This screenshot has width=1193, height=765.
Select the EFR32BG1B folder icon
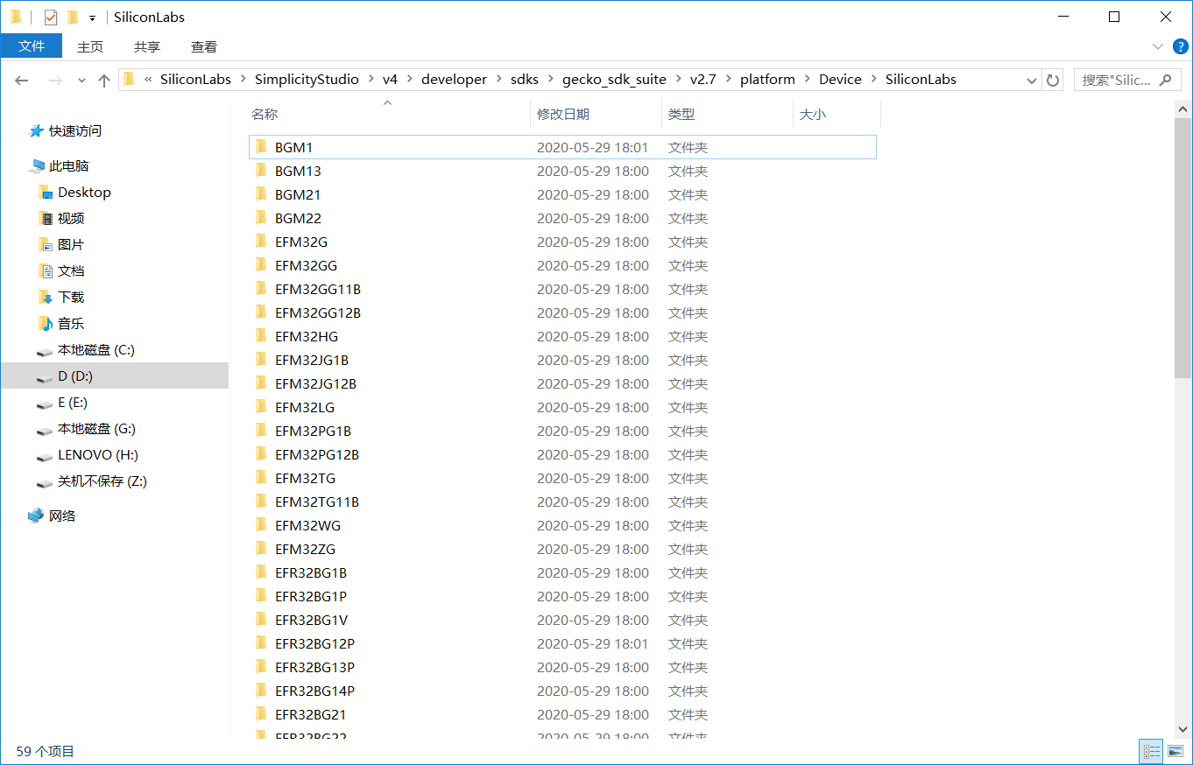[261, 572]
